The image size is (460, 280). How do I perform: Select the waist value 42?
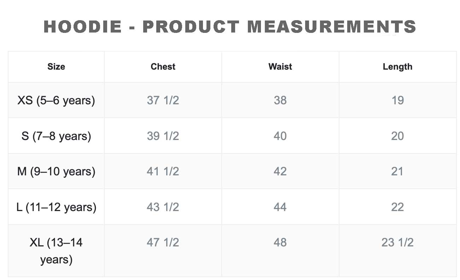coord(280,171)
